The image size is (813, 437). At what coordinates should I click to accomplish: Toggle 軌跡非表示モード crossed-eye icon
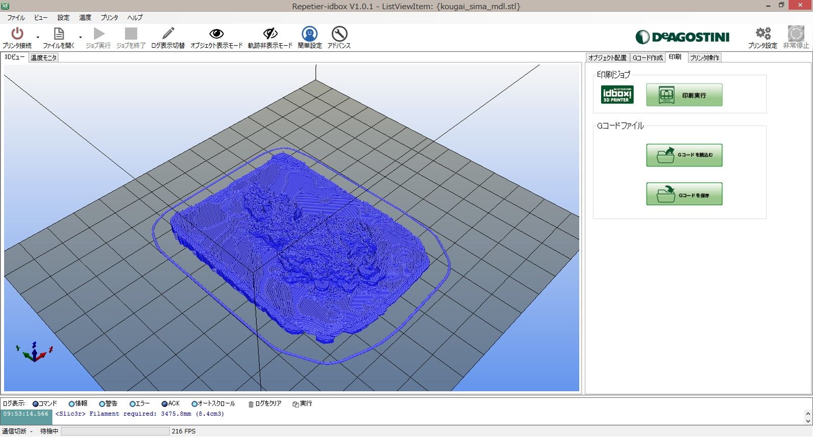click(270, 34)
